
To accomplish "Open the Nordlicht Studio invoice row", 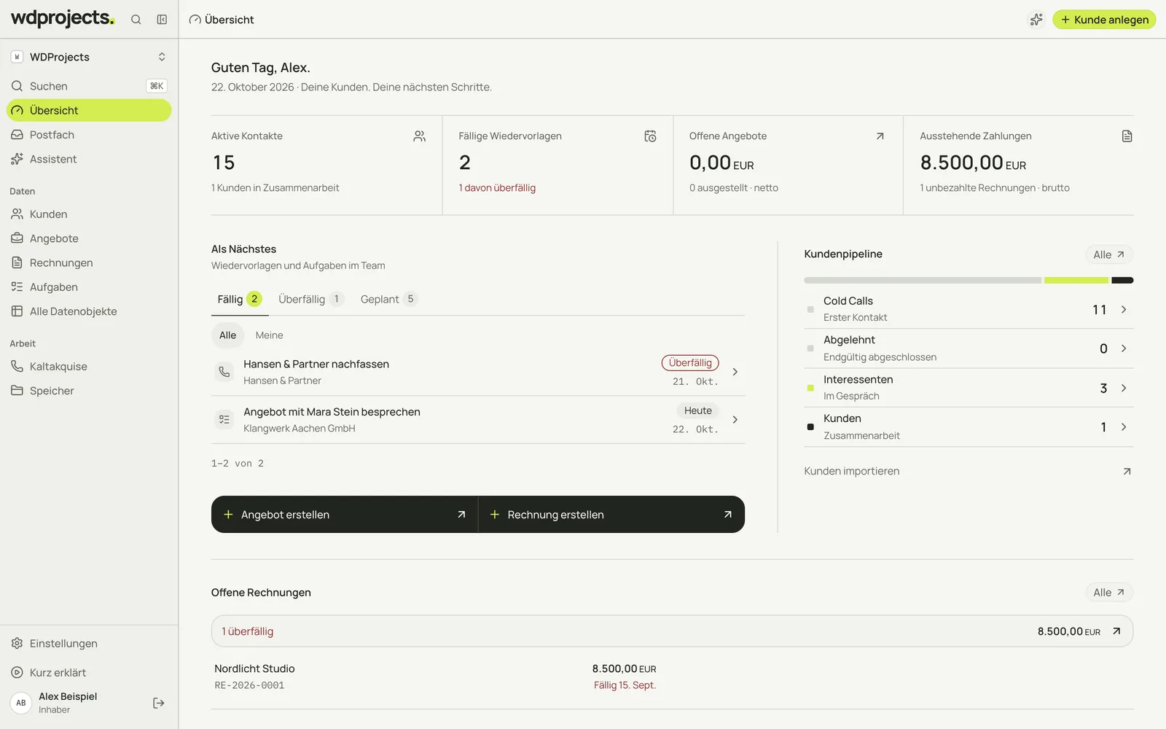I will click(672, 677).
